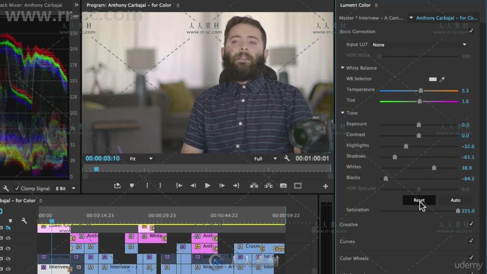Click the 00:00:03:10 current timecode field
Viewport: 487px width, 274px height.
(102, 158)
